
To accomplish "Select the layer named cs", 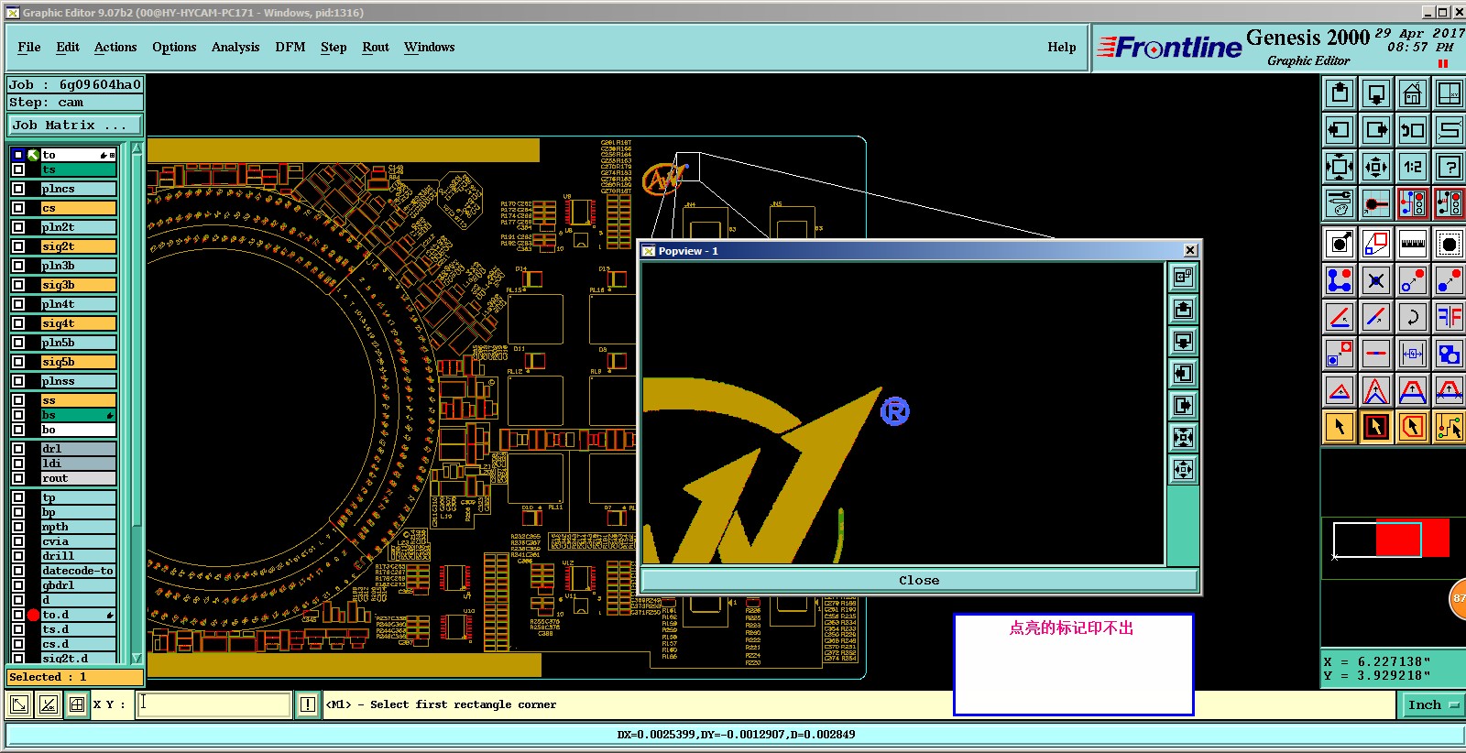I will tap(79, 208).
